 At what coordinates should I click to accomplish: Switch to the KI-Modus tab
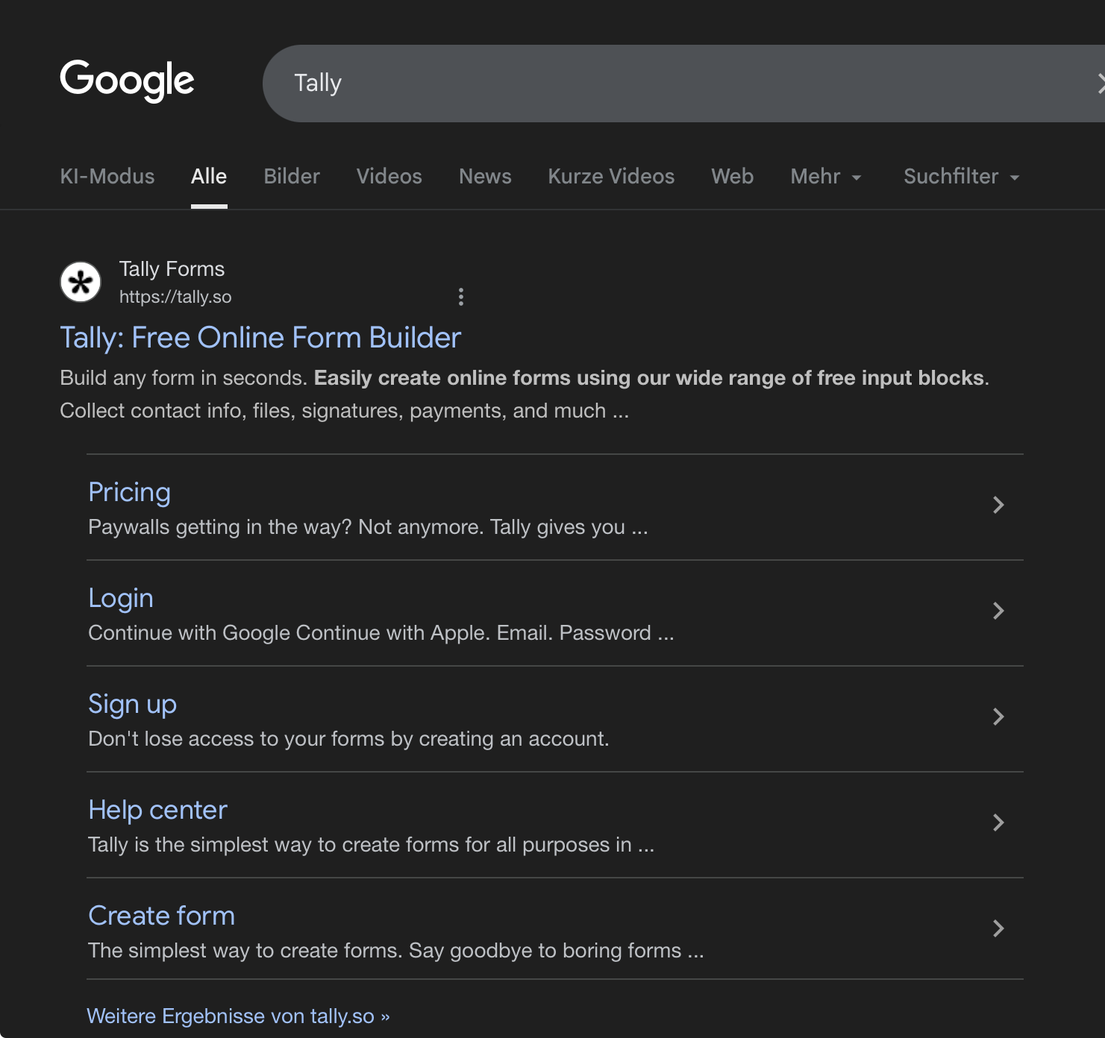[107, 177]
